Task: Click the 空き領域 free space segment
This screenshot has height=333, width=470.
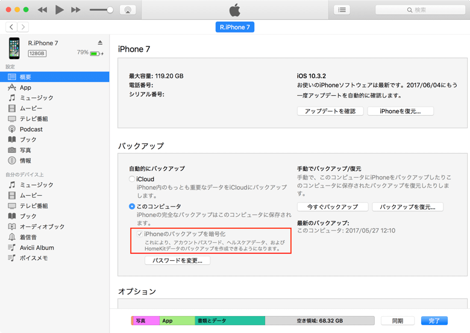Action: click(x=320, y=321)
